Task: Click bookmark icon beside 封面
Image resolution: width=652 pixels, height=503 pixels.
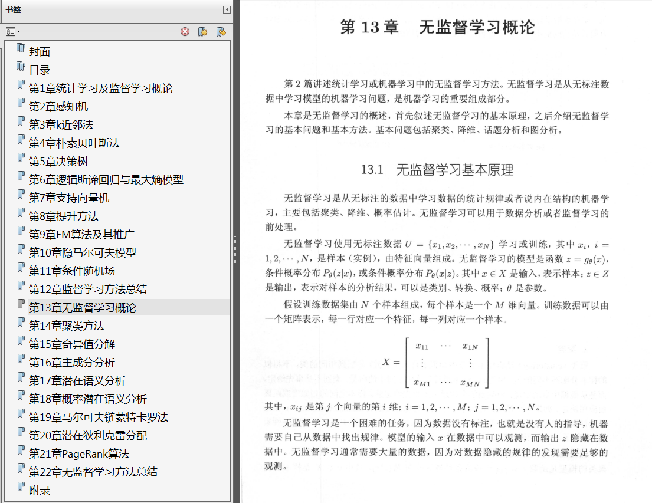Action: 21,48
